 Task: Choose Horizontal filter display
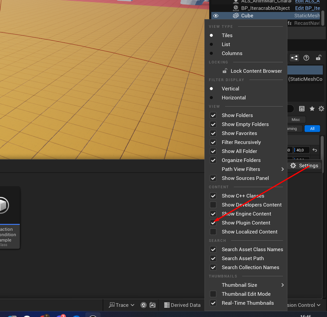(233, 98)
